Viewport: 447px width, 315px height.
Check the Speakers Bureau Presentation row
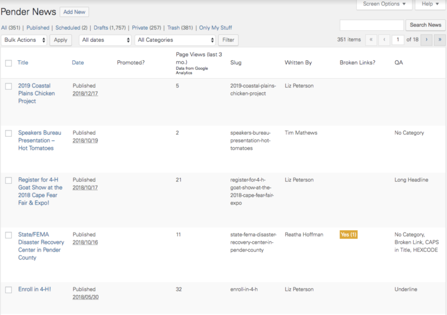(x=9, y=133)
